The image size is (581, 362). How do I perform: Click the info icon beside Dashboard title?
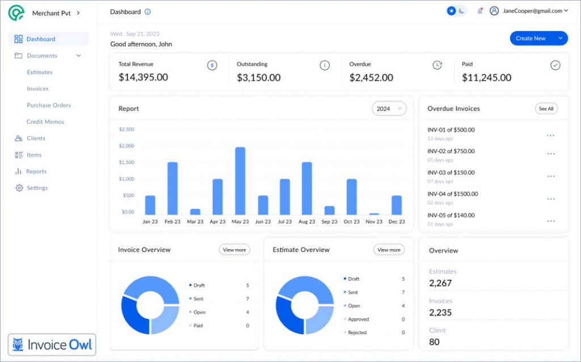click(148, 11)
